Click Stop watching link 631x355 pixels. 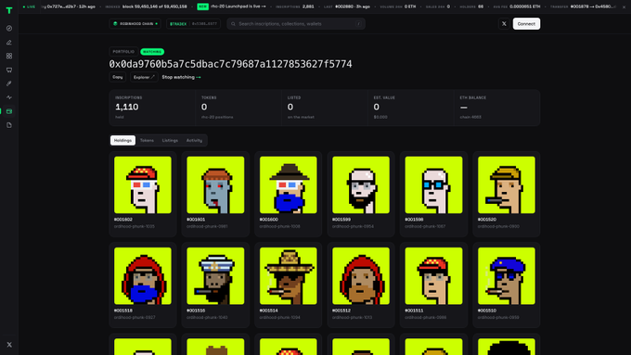(181, 77)
